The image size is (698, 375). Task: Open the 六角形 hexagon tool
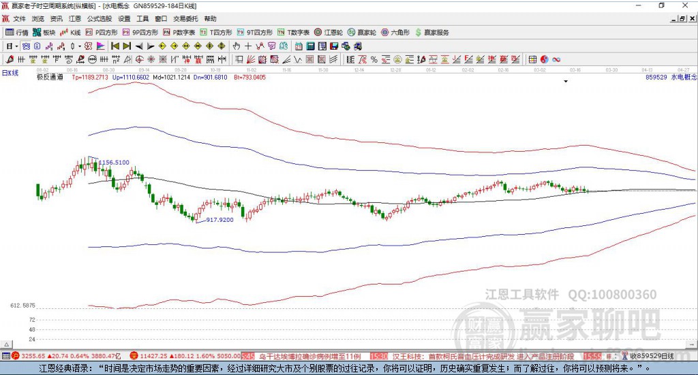click(395, 33)
